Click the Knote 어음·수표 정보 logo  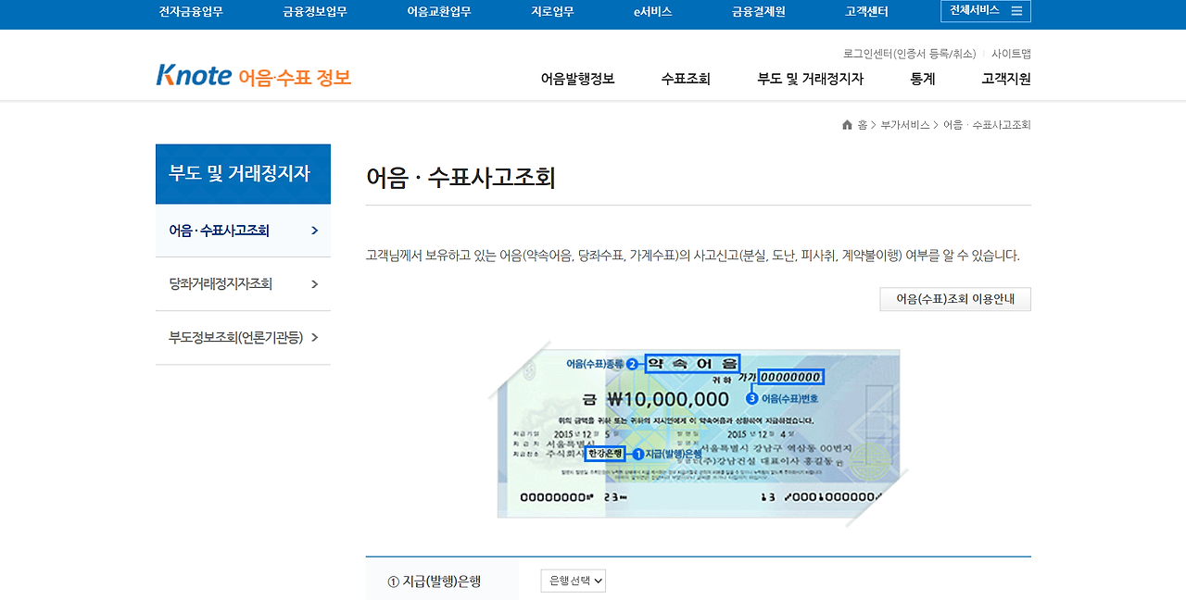pyautogui.click(x=254, y=76)
